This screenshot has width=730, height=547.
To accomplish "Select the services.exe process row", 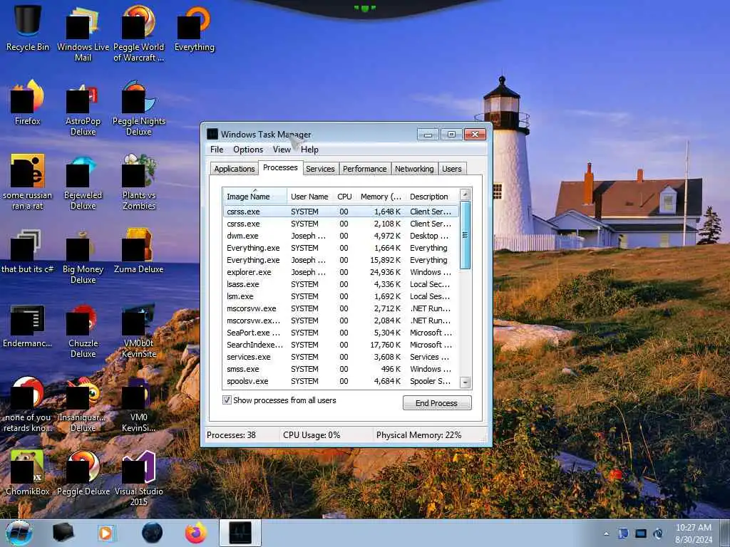I will 341,357.
